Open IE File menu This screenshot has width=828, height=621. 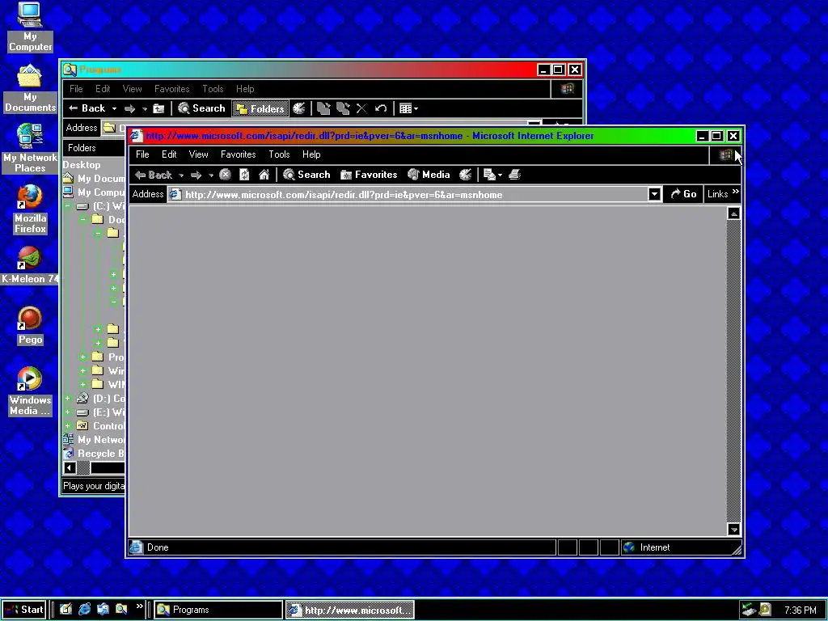(x=142, y=154)
